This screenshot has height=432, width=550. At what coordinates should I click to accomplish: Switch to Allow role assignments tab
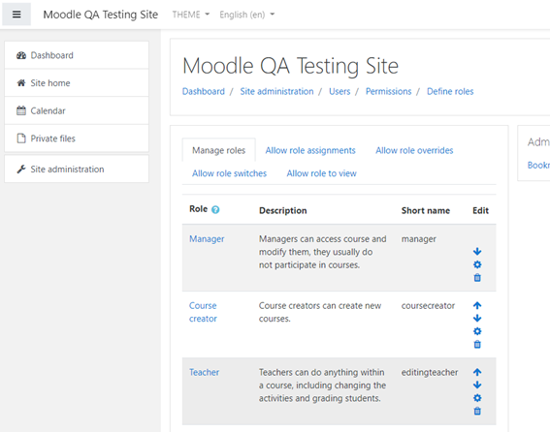310,150
